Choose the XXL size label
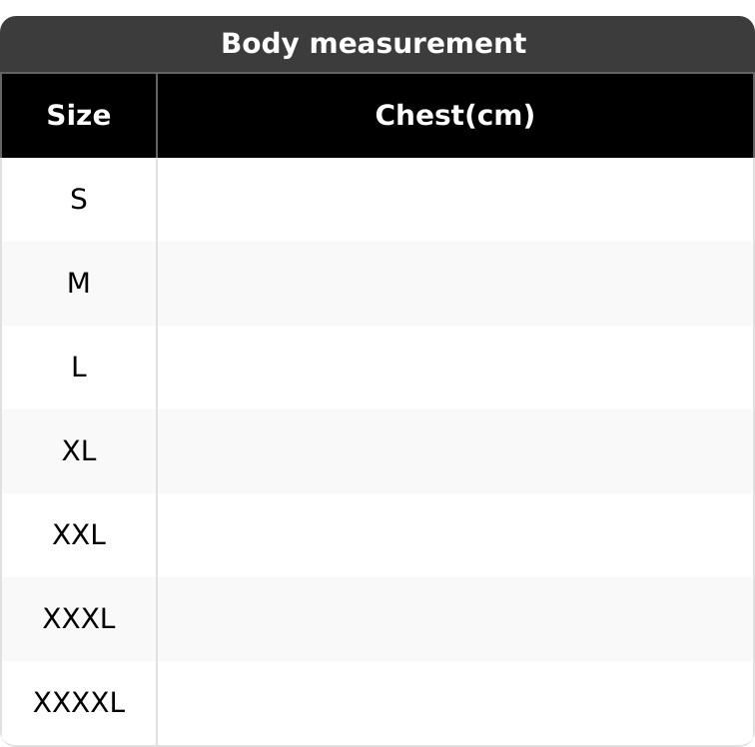The image size is (755, 747). point(79,535)
